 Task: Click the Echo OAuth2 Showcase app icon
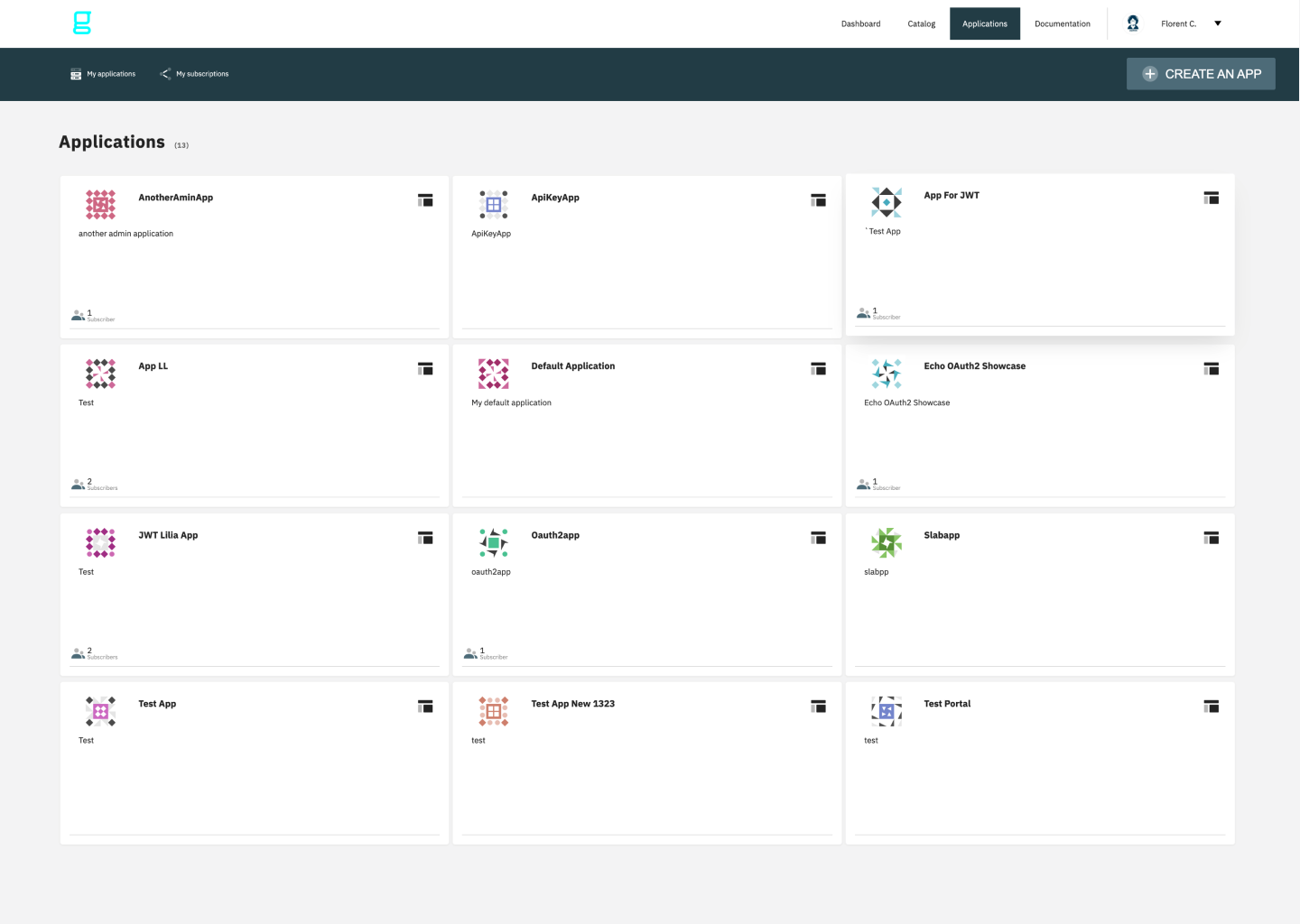click(887, 373)
